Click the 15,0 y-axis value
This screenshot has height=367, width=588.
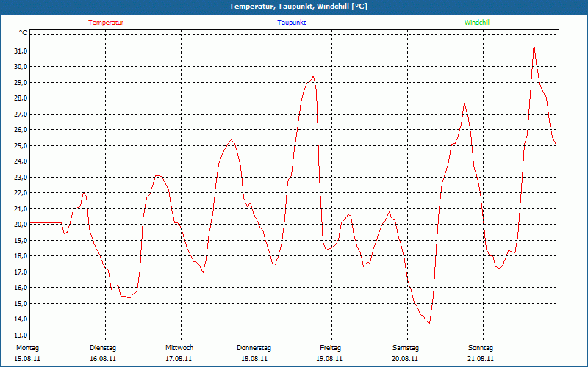pyautogui.click(x=21, y=303)
